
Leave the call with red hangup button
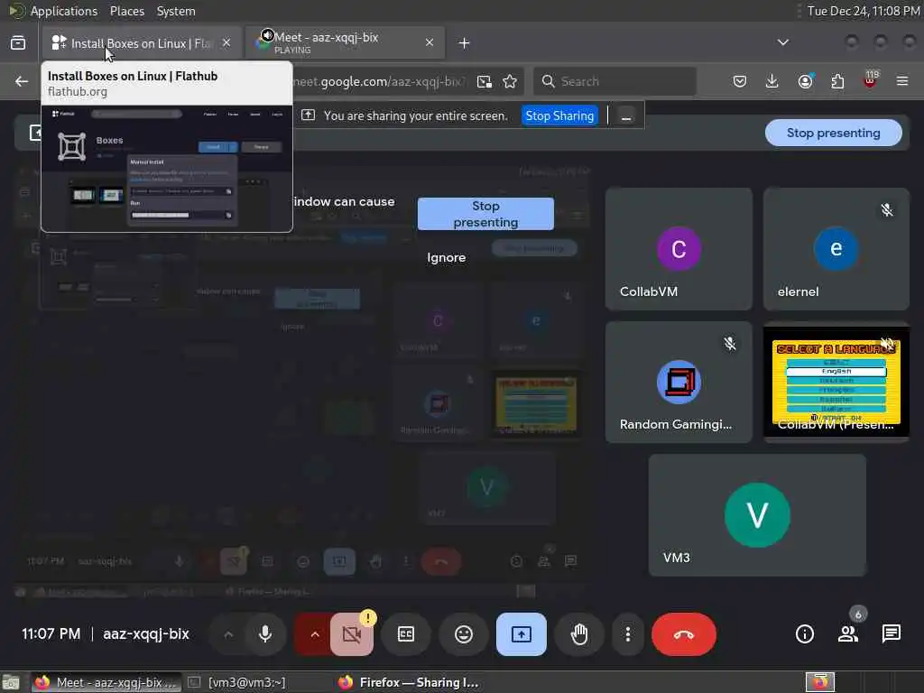click(684, 634)
